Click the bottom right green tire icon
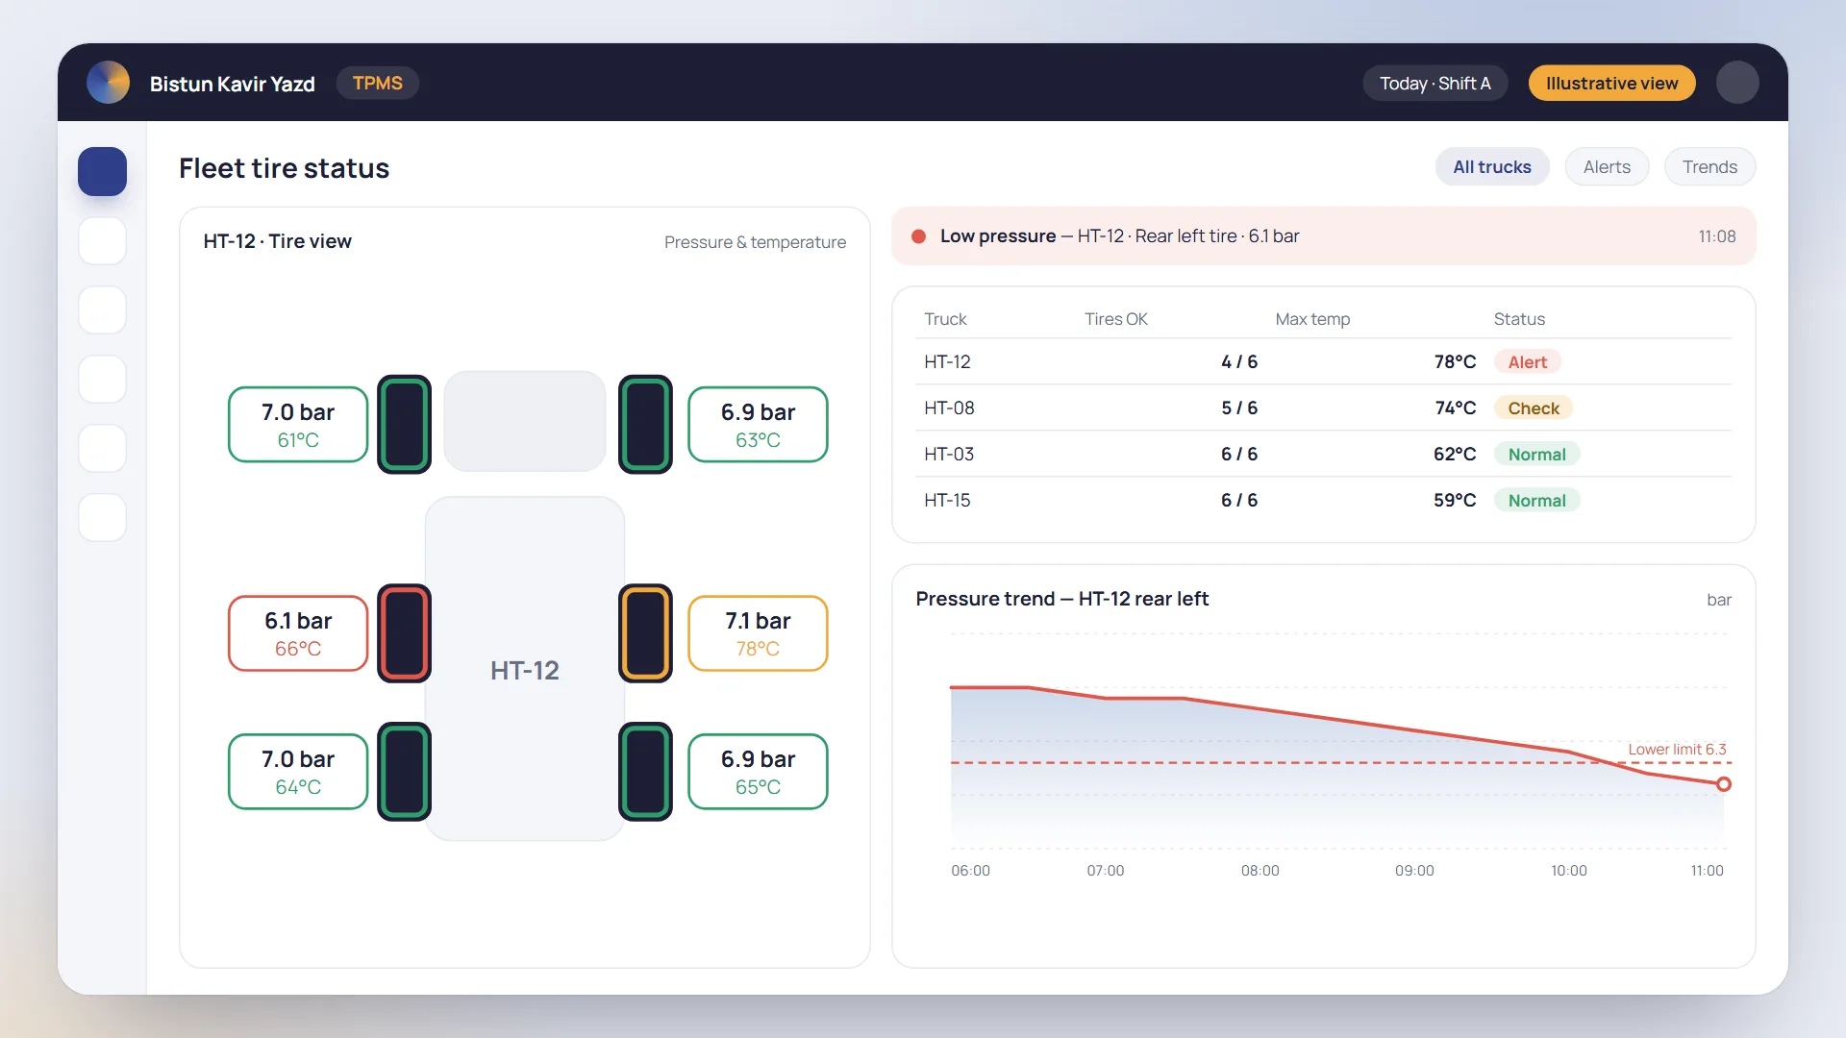 point(645,771)
